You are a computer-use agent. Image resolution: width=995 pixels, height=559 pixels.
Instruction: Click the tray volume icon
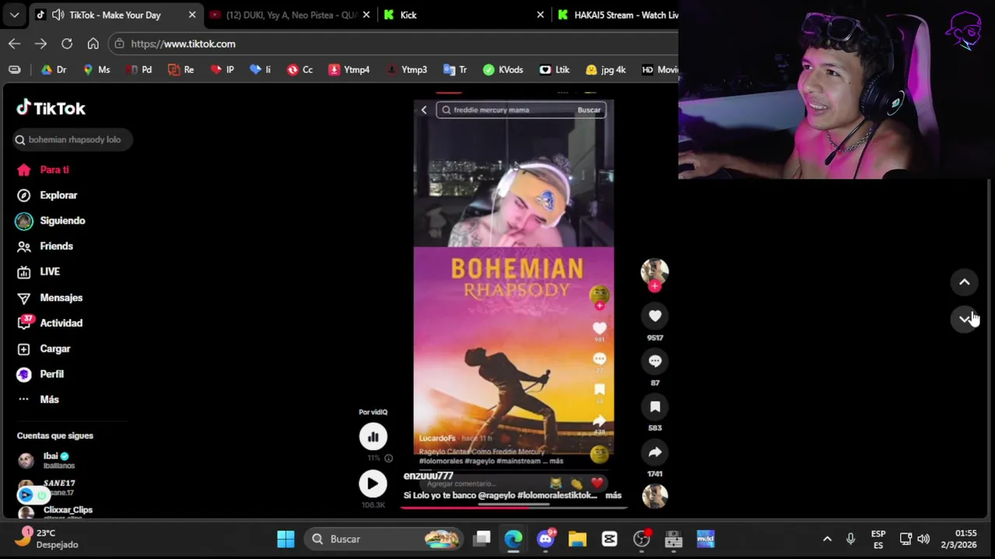pyautogui.click(x=923, y=539)
